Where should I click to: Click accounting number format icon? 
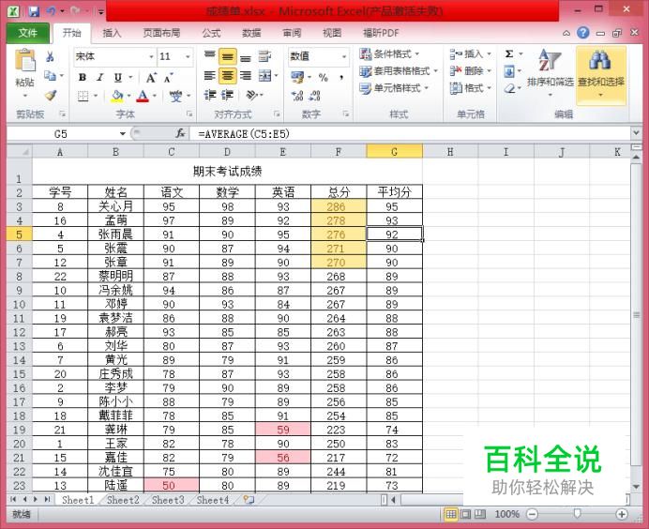click(x=297, y=77)
